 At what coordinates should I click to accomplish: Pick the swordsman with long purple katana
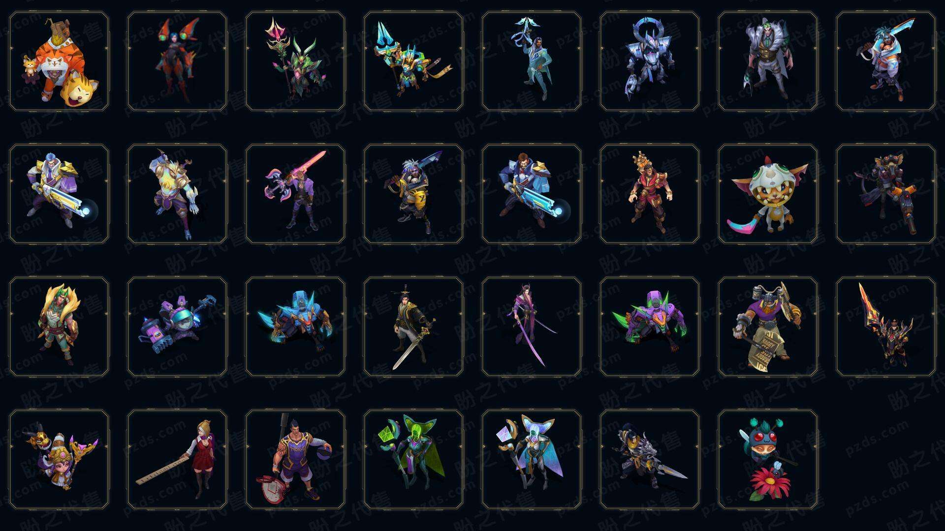click(x=532, y=327)
